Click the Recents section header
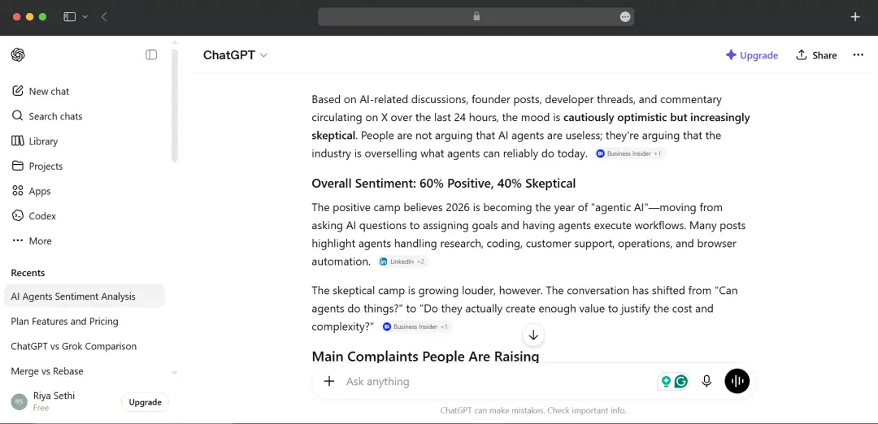 [x=28, y=273]
